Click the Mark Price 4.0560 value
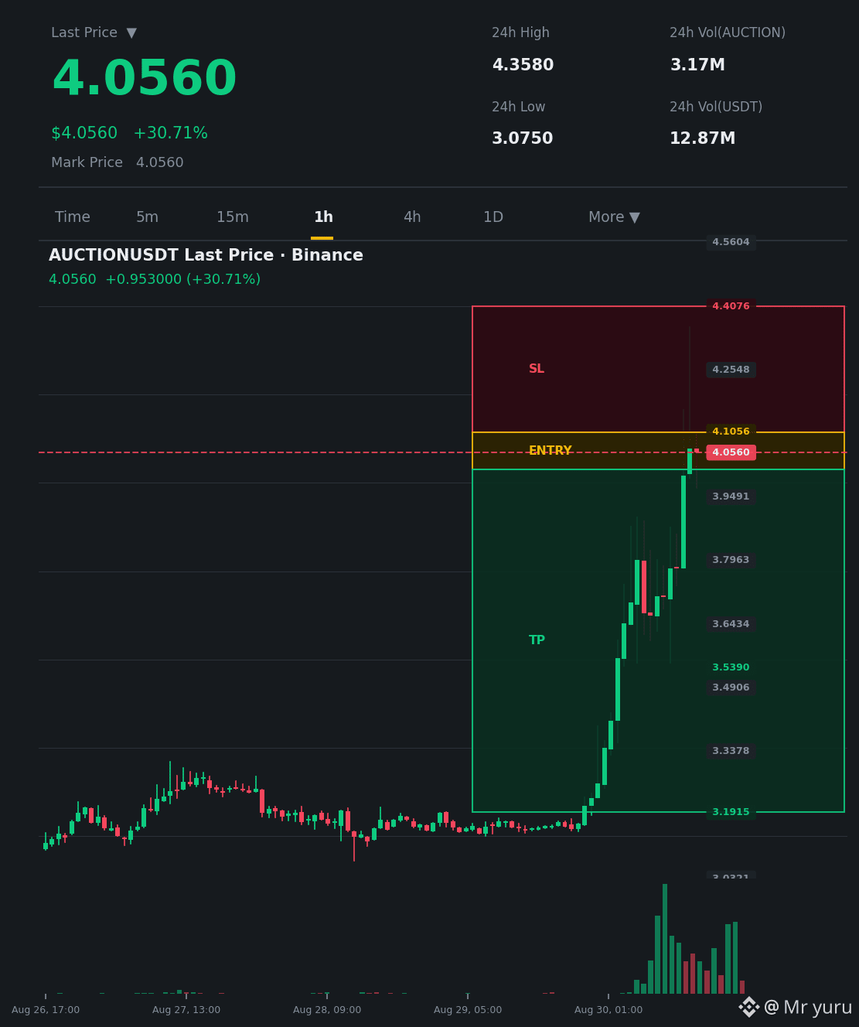 160,163
